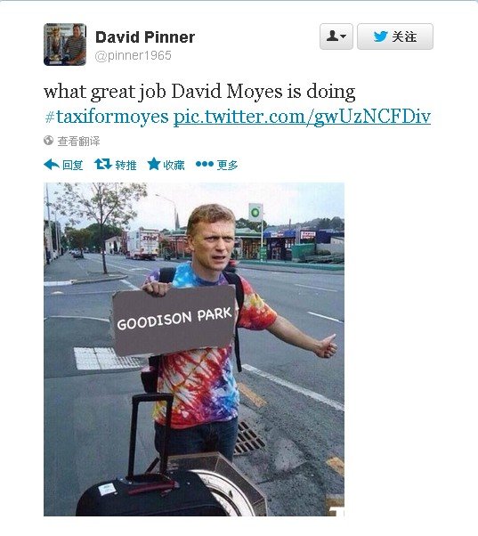Viewport: 478px width, 536px height.
Task: Open David Pinner's profile avatar
Action: [x=65, y=45]
